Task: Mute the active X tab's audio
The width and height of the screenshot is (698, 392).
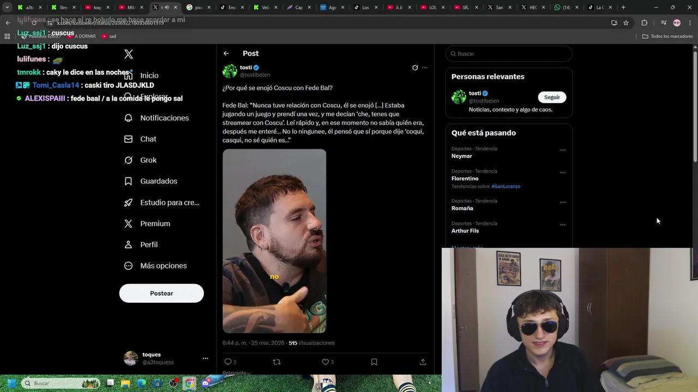Action: click(x=167, y=8)
